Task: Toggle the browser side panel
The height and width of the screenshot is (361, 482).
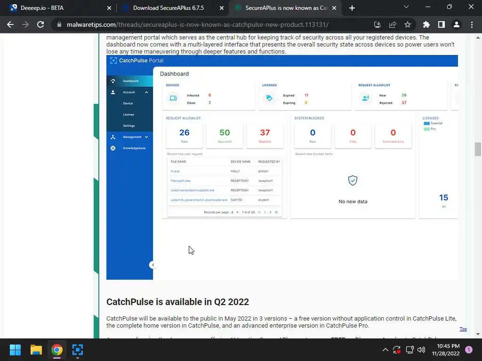Action: (442, 24)
